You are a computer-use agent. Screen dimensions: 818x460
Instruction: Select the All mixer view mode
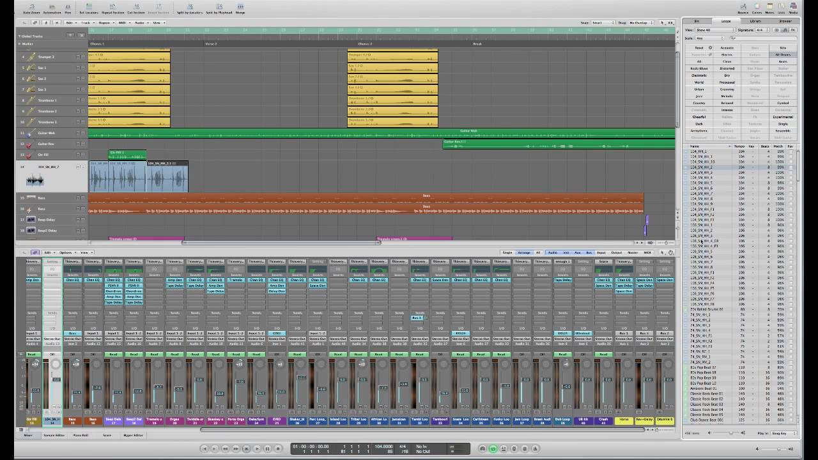(x=538, y=252)
